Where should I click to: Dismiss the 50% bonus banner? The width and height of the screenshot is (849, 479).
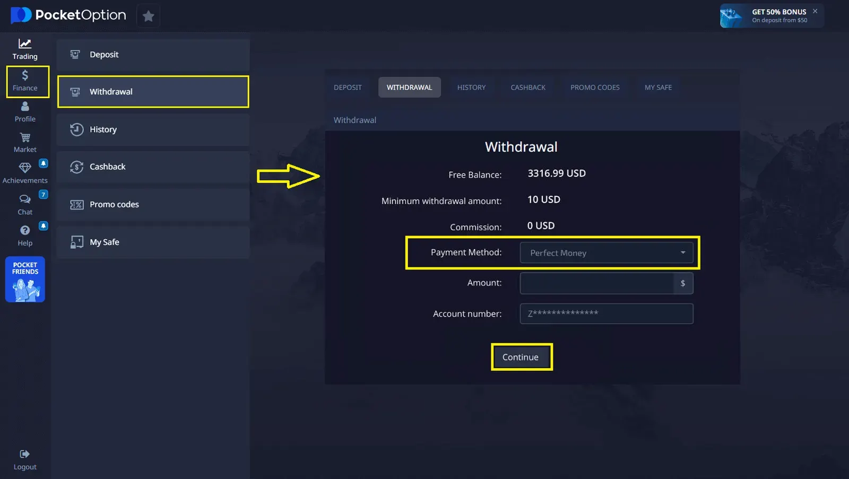coord(815,11)
